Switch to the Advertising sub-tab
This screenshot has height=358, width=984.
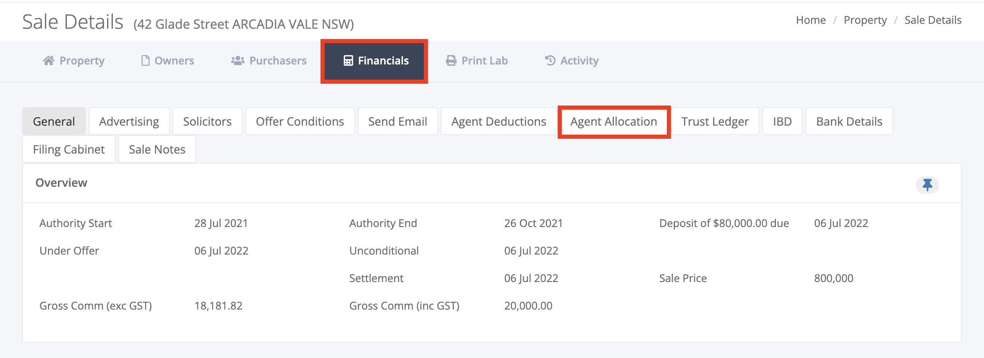coord(129,122)
